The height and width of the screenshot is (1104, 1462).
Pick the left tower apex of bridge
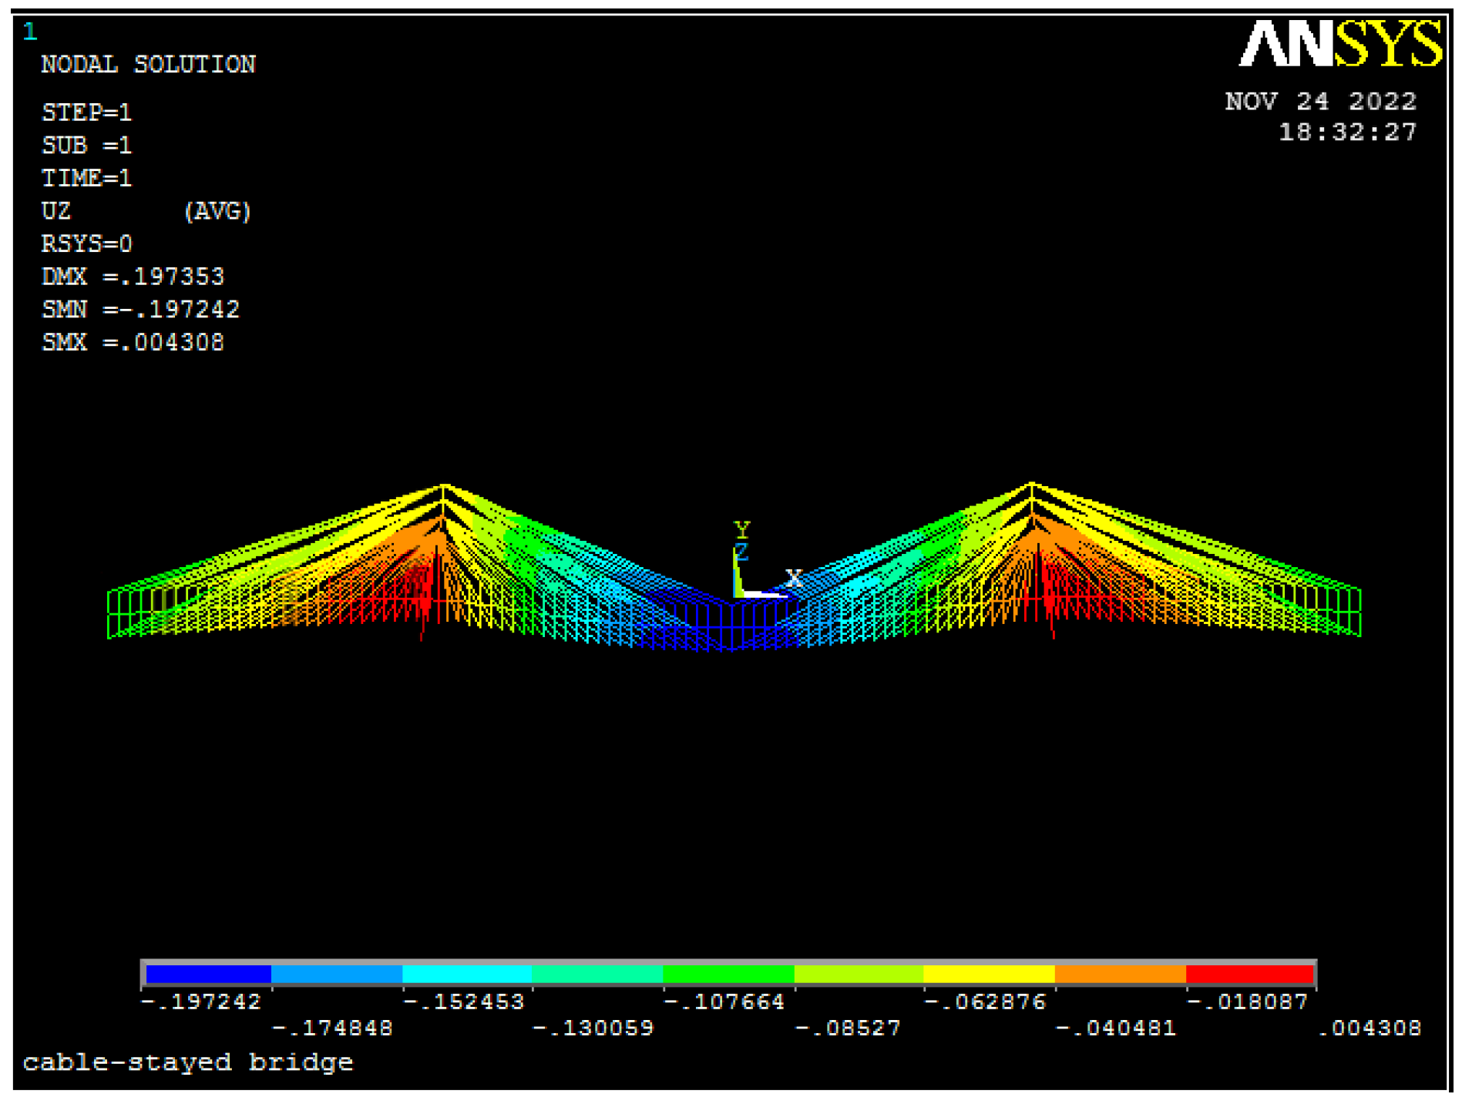click(444, 485)
